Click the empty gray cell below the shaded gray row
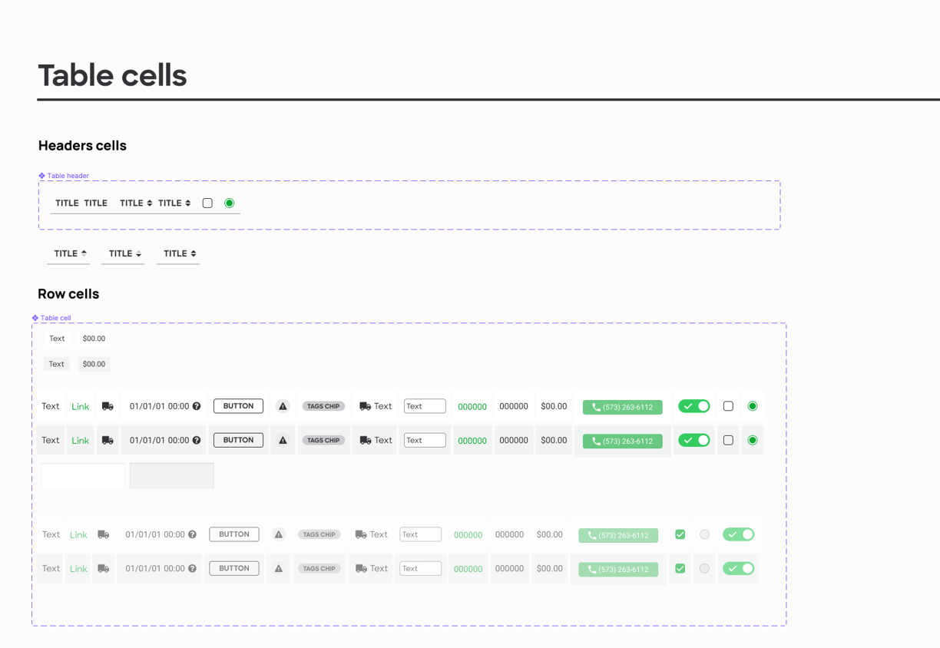Viewport: 940px width, 648px height. [x=172, y=476]
